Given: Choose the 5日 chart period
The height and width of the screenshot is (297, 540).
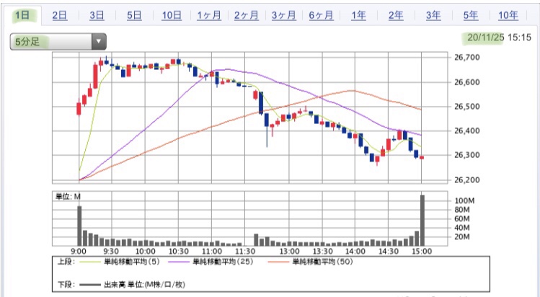Looking at the screenshot, I should point(134,15).
